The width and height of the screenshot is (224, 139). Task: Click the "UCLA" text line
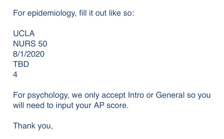click(24, 33)
